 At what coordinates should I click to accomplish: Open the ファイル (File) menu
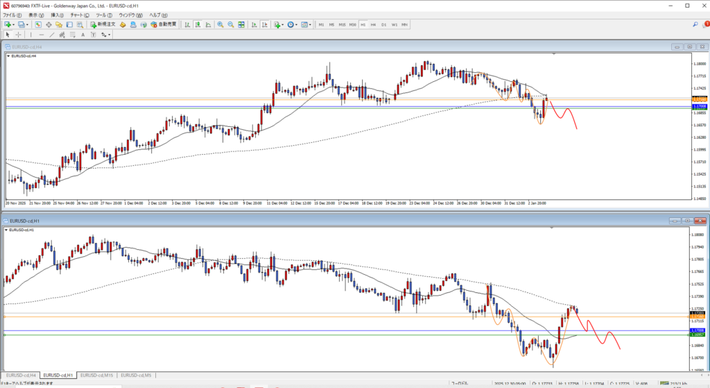coord(13,15)
